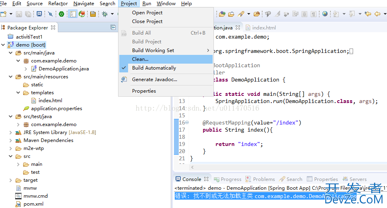
Task: Toggle the Block Selection Mode icon
Action: (304, 14)
